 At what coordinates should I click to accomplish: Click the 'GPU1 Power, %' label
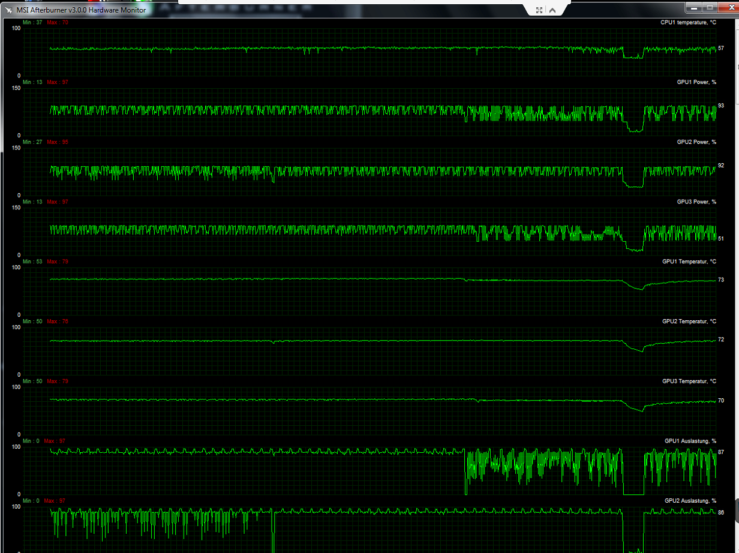[696, 82]
